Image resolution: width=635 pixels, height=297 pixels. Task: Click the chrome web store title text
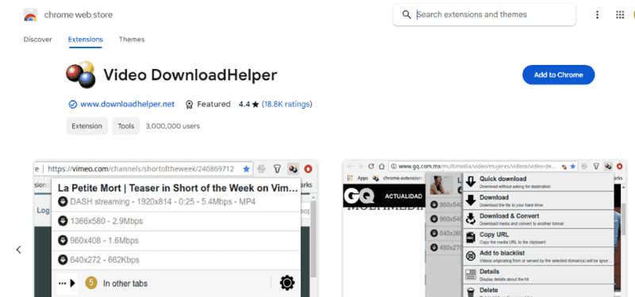tap(78, 15)
